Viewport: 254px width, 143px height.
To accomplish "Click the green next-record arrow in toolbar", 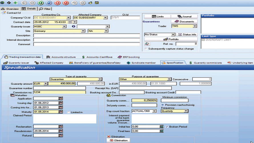I will 41,3.
